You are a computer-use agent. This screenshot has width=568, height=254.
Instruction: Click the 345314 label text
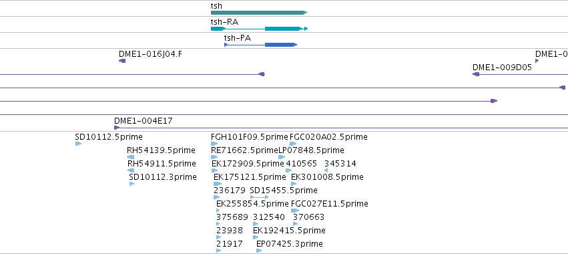coord(340,164)
